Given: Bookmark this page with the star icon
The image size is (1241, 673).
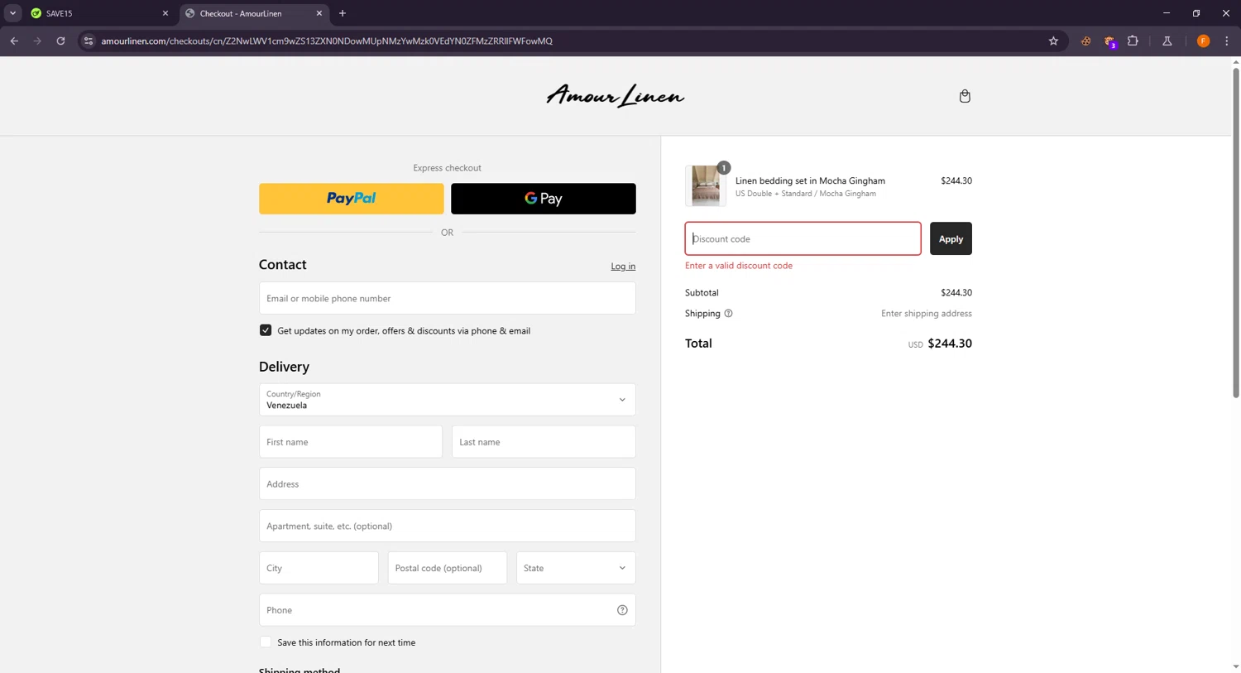Looking at the screenshot, I should [x=1053, y=41].
